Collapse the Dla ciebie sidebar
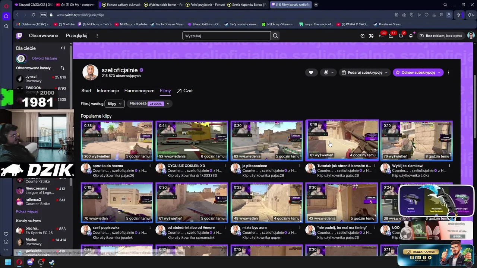Screen dimensions: 477x268 (63, 48)
